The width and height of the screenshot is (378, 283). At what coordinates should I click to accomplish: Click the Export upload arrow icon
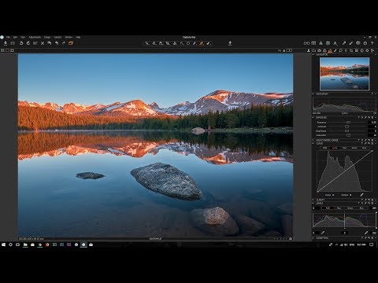coord(230,43)
